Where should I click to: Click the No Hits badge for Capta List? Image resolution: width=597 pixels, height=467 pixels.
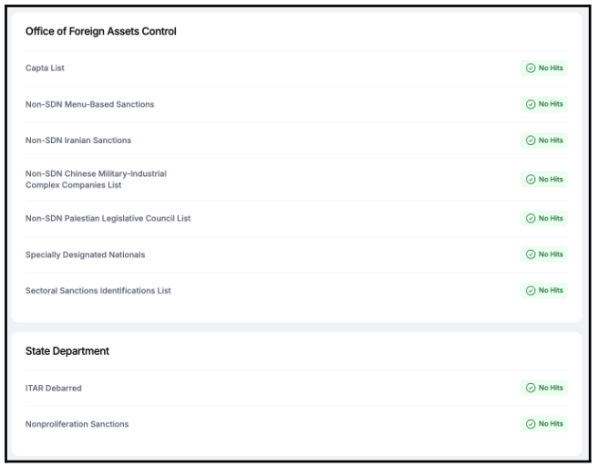coord(544,68)
